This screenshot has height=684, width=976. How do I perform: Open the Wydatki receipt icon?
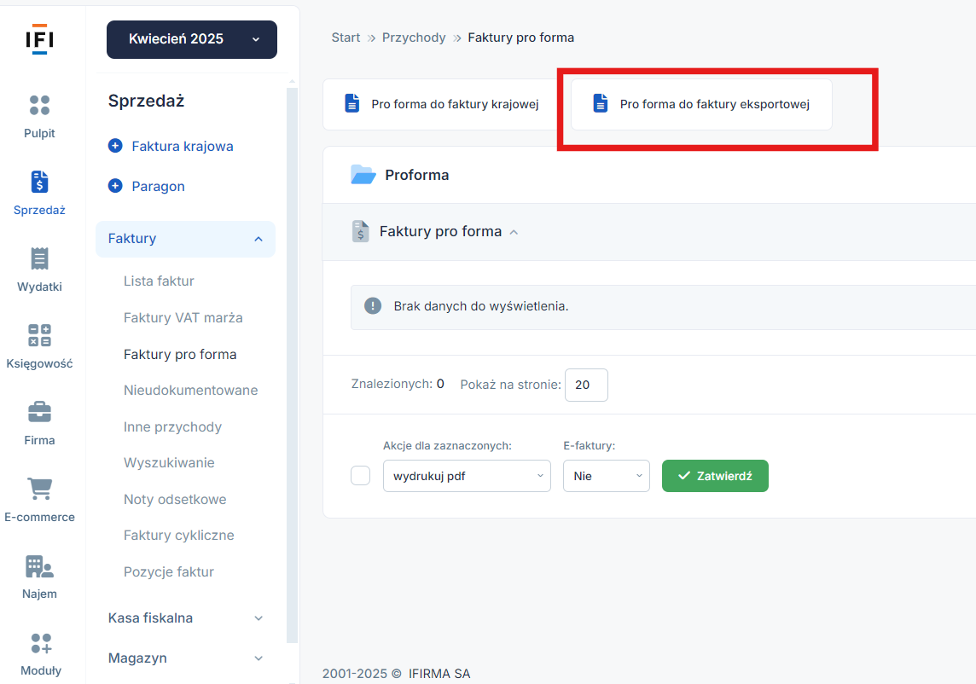point(39,259)
